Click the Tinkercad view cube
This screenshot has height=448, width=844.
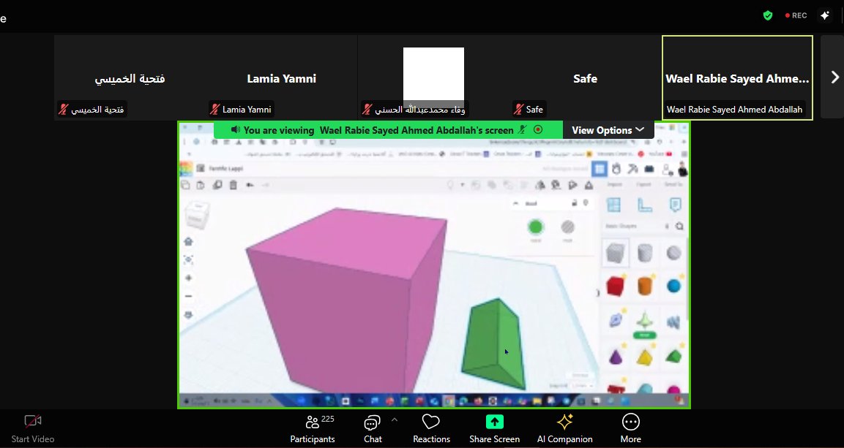tap(196, 214)
